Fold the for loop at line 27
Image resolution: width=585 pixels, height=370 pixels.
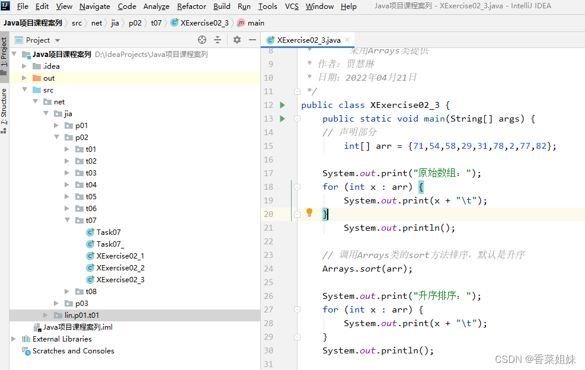(x=298, y=310)
